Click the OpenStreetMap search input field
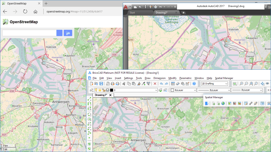Viewport: 271px width, 152px height. tap(29, 33)
